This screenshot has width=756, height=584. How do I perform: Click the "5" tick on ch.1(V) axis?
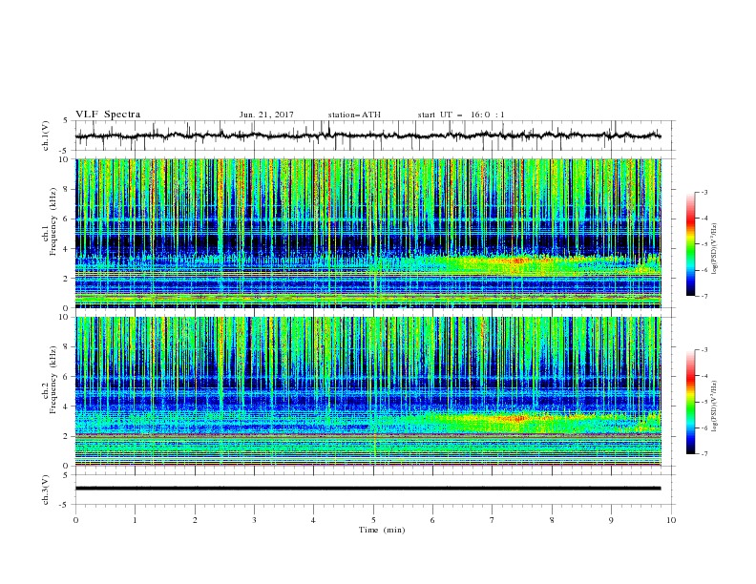pyautogui.click(x=66, y=121)
